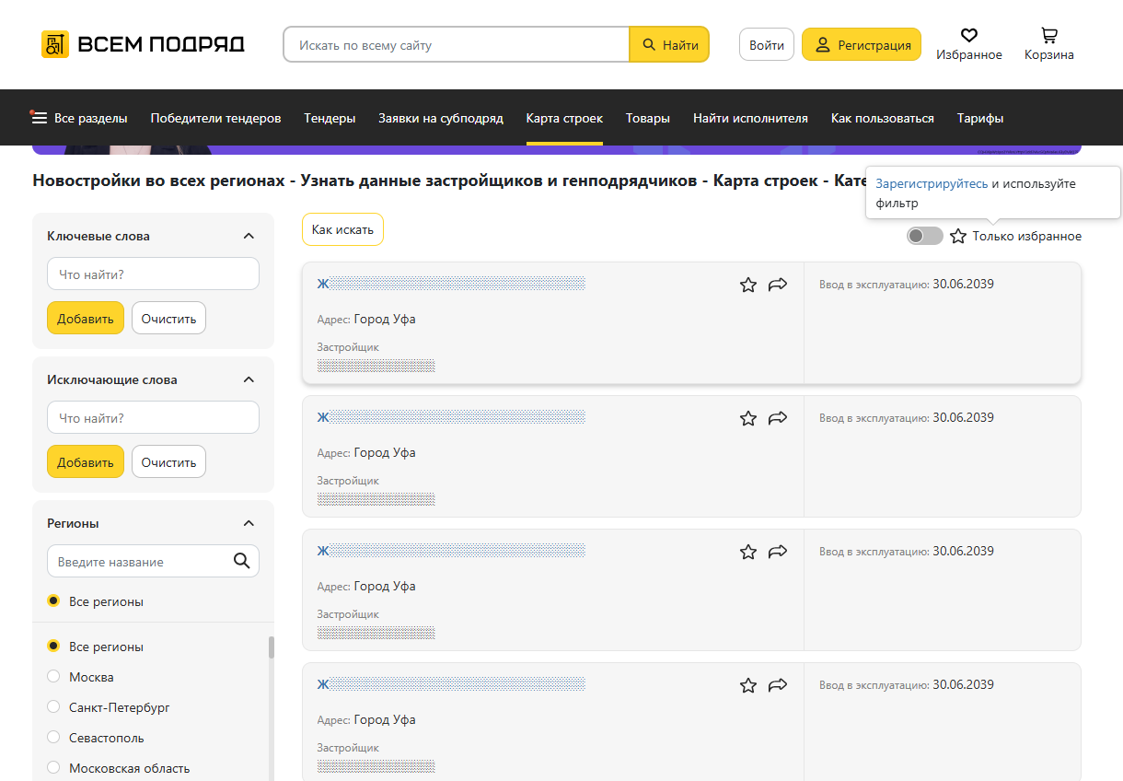
Task: Open Все разделы hamburger menu
Action: point(40,118)
